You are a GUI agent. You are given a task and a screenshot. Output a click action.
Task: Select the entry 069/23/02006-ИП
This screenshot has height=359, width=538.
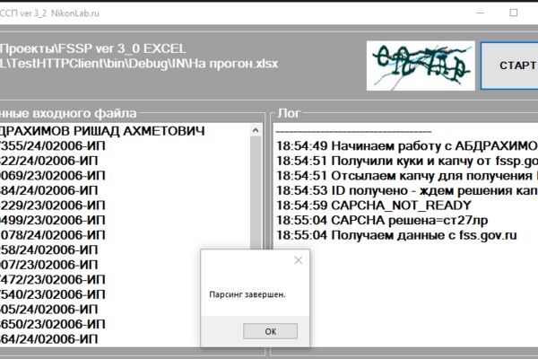(x=53, y=176)
